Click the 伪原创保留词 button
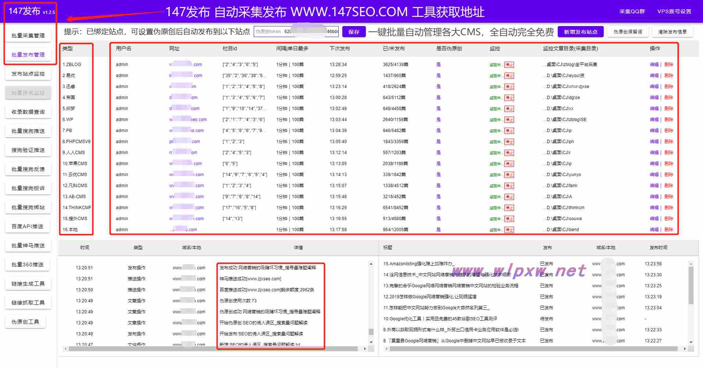Image resolution: width=703 pixels, height=368 pixels. (x=628, y=32)
